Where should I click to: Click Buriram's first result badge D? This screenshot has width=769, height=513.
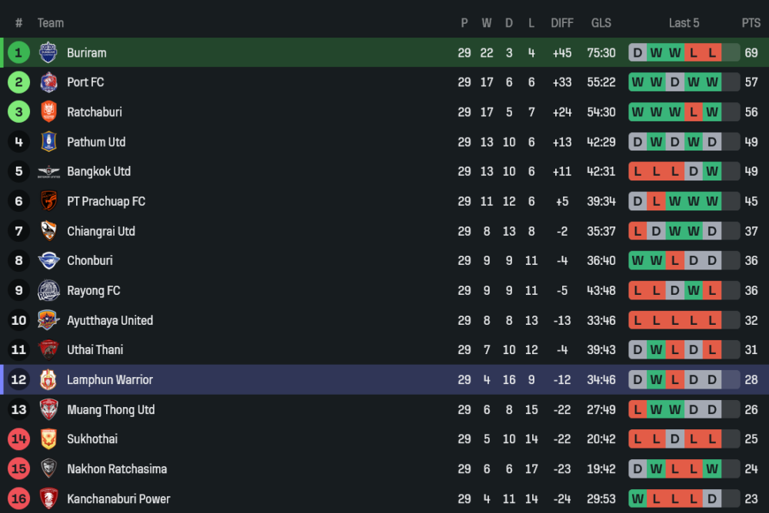pyautogui.click(x=638, y=52)
